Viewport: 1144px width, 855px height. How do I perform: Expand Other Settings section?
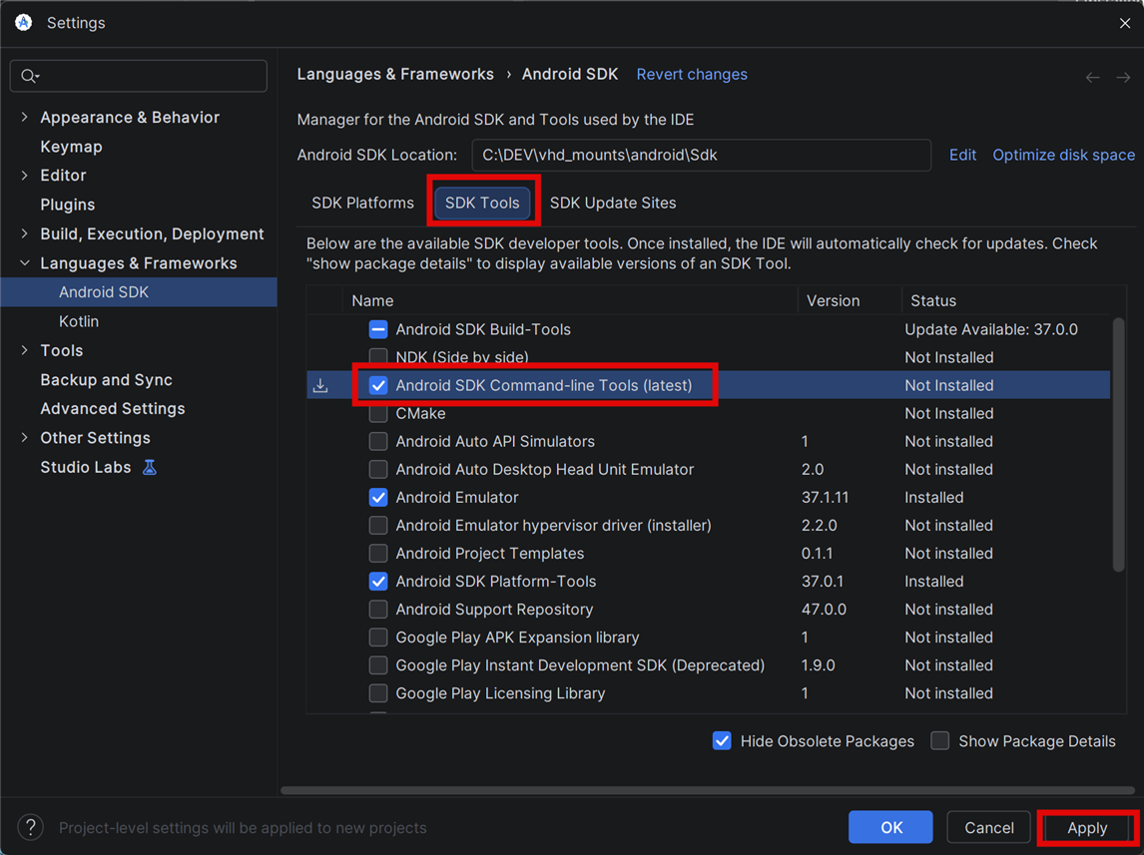25,438
